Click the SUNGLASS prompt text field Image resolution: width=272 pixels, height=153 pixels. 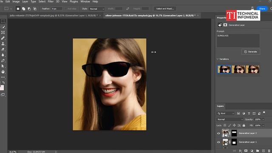coord(238,41)
